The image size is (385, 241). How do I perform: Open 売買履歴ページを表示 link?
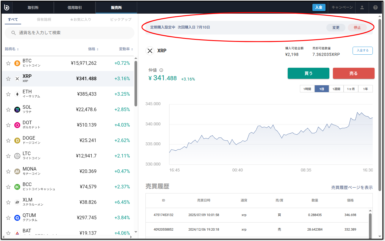pos(352,188)
